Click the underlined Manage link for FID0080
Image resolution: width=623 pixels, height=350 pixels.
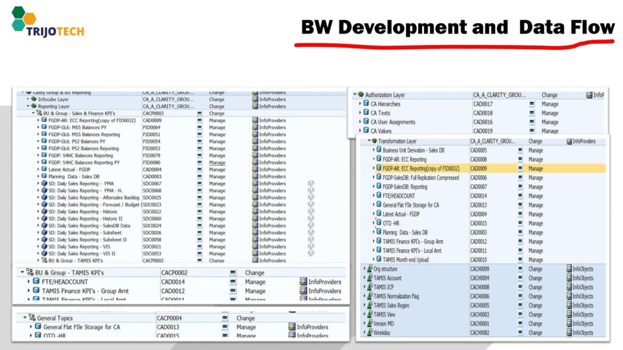point(217,163)
